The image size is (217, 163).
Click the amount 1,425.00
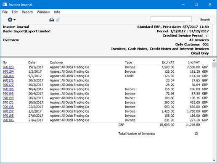coord(168,111)
